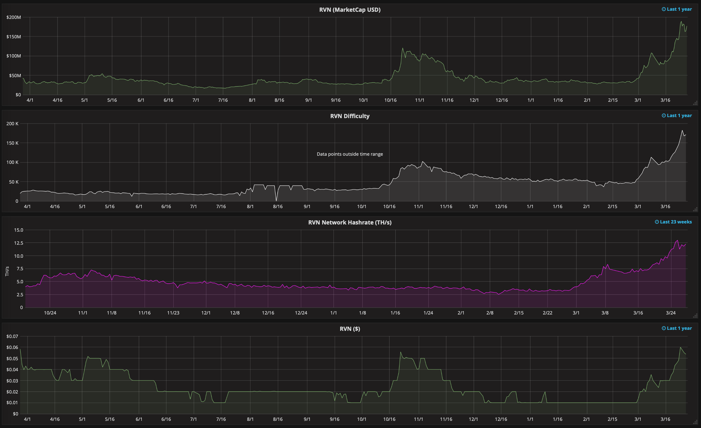Open the RVN ($) panel title menu
The image size is (701, 428).
tap(350, 329)
